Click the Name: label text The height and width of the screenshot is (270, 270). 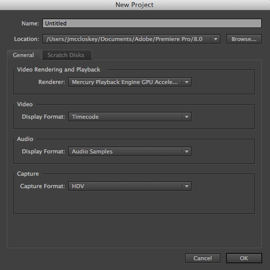tap(31, 23)
